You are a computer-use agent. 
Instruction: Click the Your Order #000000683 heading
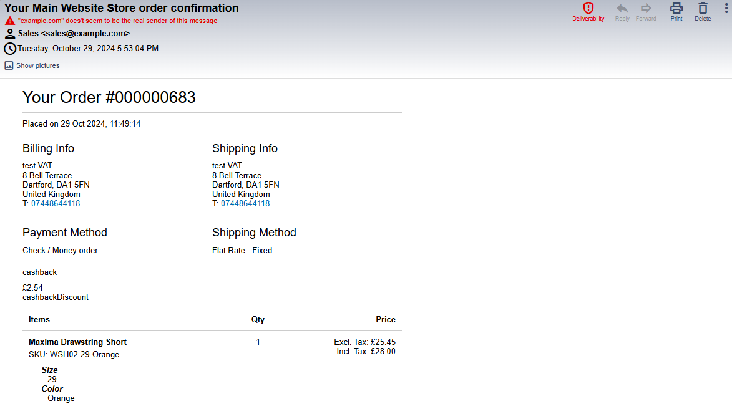click(109, 97)
